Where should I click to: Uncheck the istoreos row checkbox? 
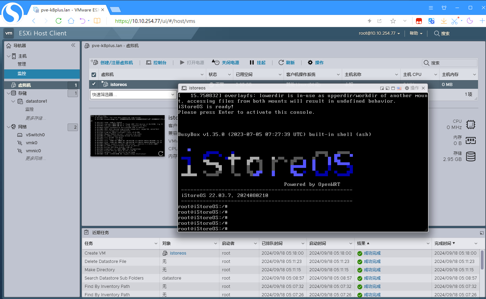(94, 84)
